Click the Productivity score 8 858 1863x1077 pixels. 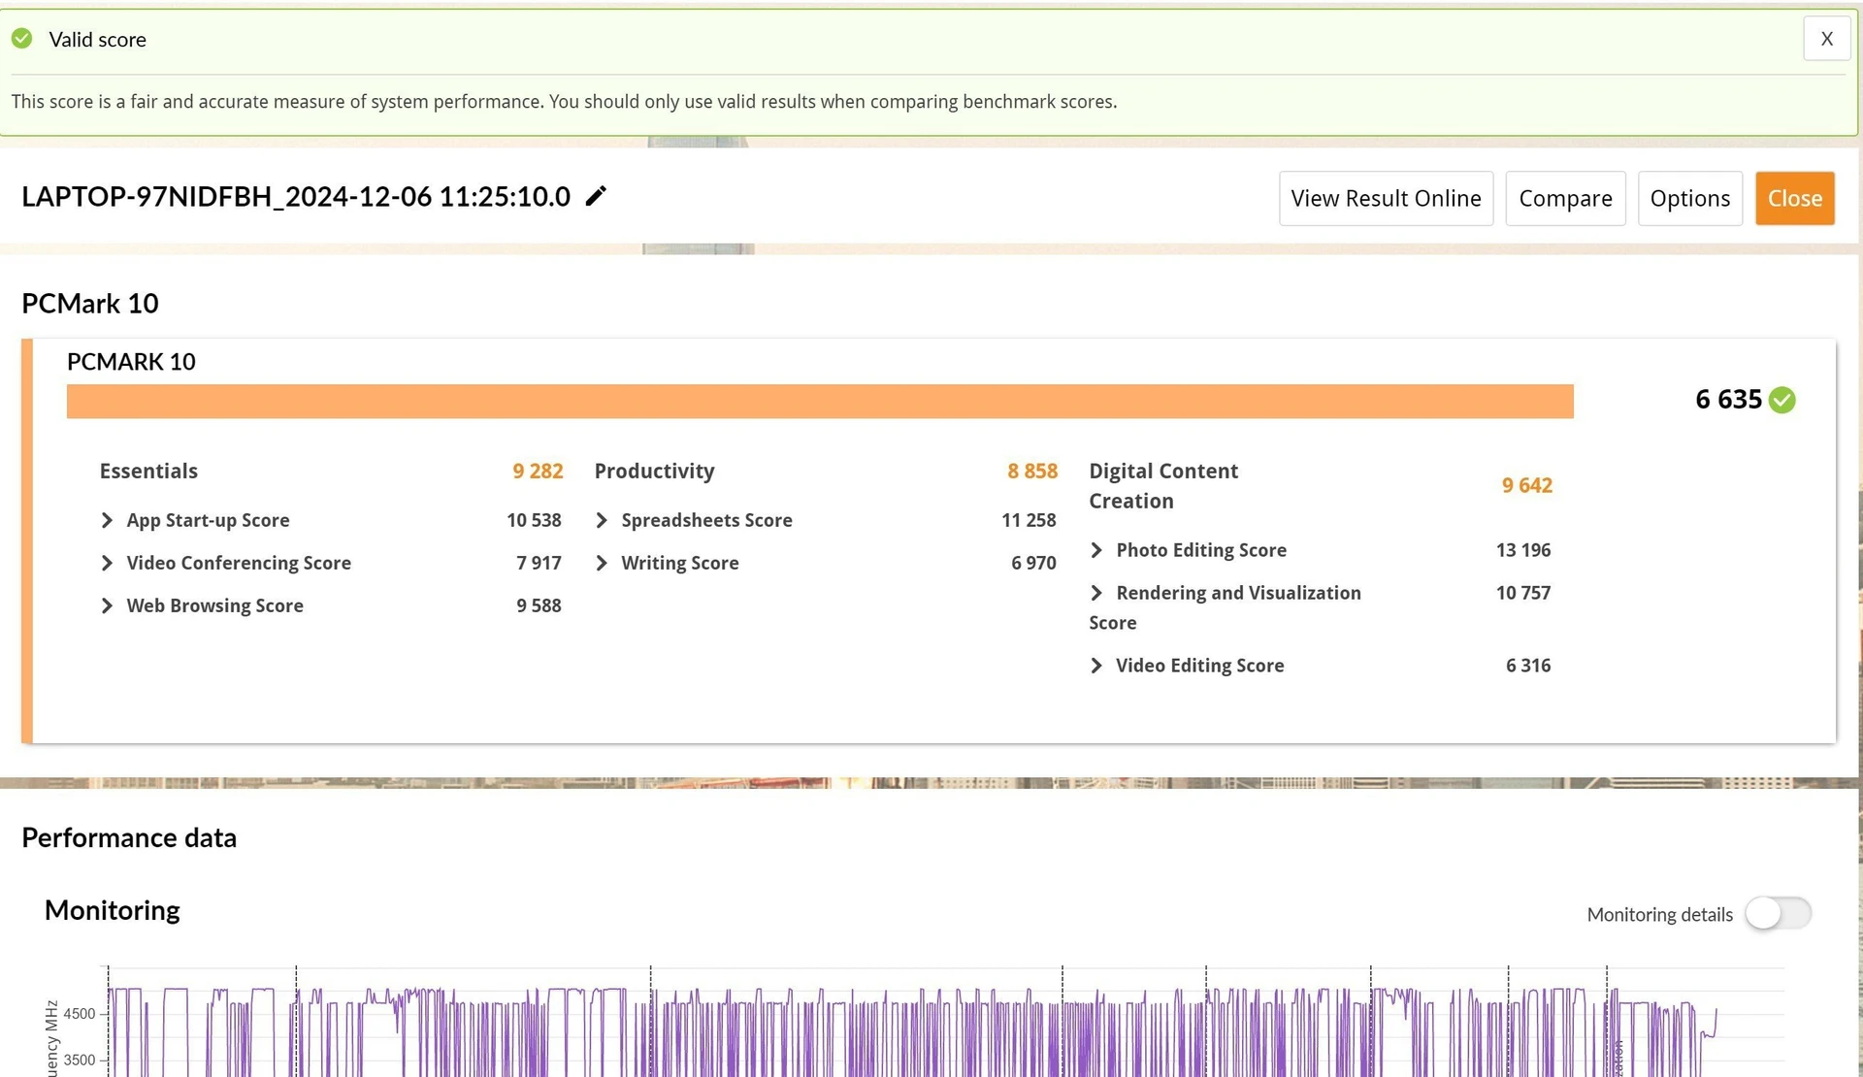[x=1032, y=471]
